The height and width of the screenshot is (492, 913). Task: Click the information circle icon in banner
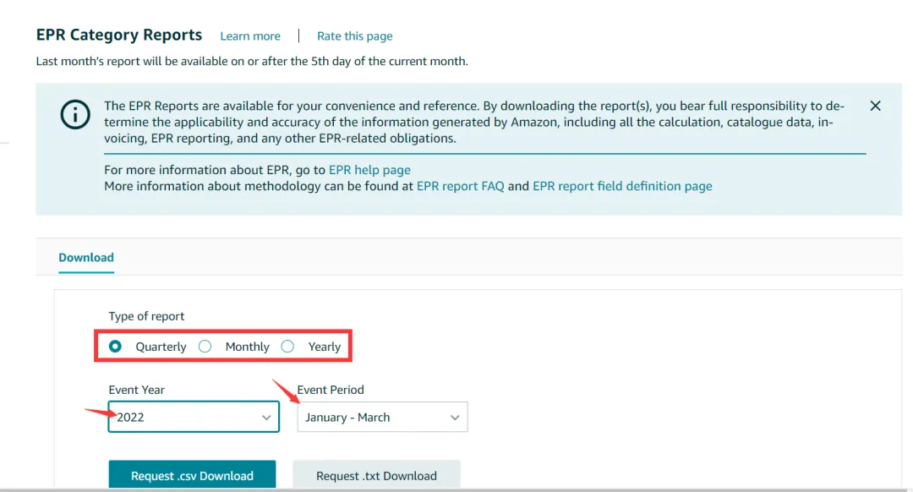tap(75, 114)
